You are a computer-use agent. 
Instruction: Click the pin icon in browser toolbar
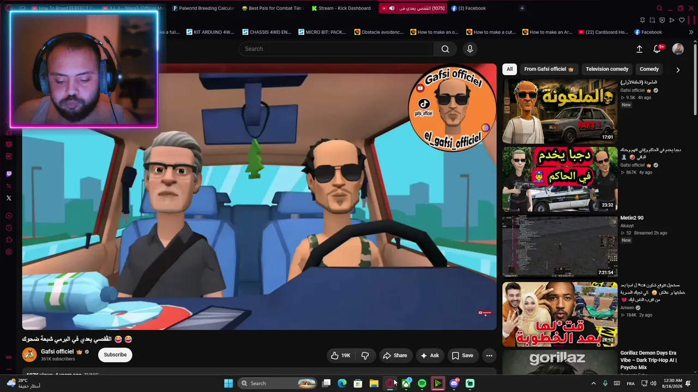point(642,20)
